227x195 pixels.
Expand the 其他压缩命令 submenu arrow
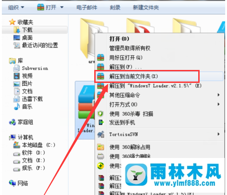219,95
